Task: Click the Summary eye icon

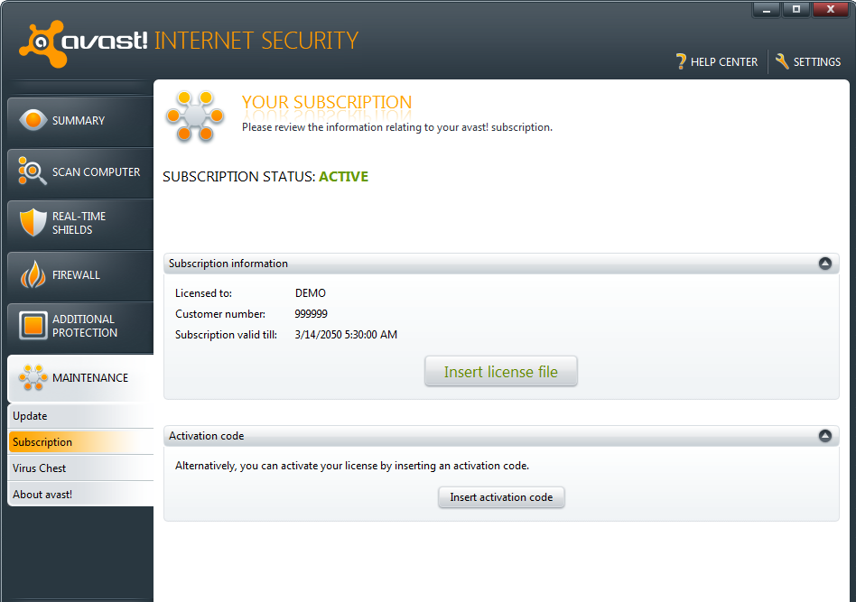Action: tap(33, 120)
